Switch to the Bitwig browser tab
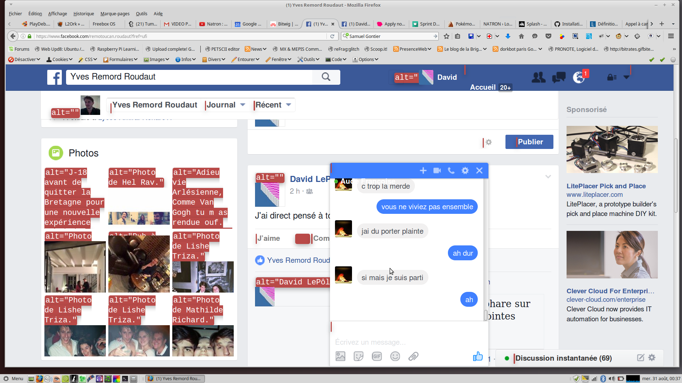Viewport: 682px width, 383px height. (284, 24)
